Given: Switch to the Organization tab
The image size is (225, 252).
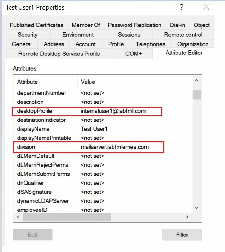Looking at the screenshot, I should pos(193,44).
